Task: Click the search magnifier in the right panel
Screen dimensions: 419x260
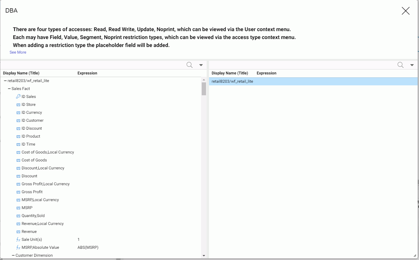Action: [x=400, y=65]
